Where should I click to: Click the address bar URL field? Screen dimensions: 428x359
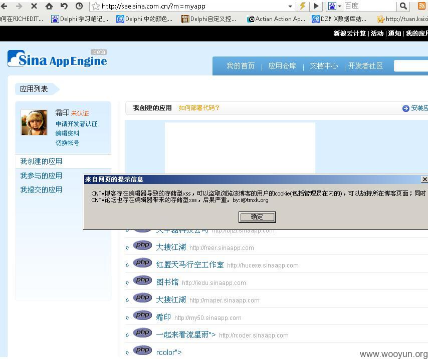point(193,6)
